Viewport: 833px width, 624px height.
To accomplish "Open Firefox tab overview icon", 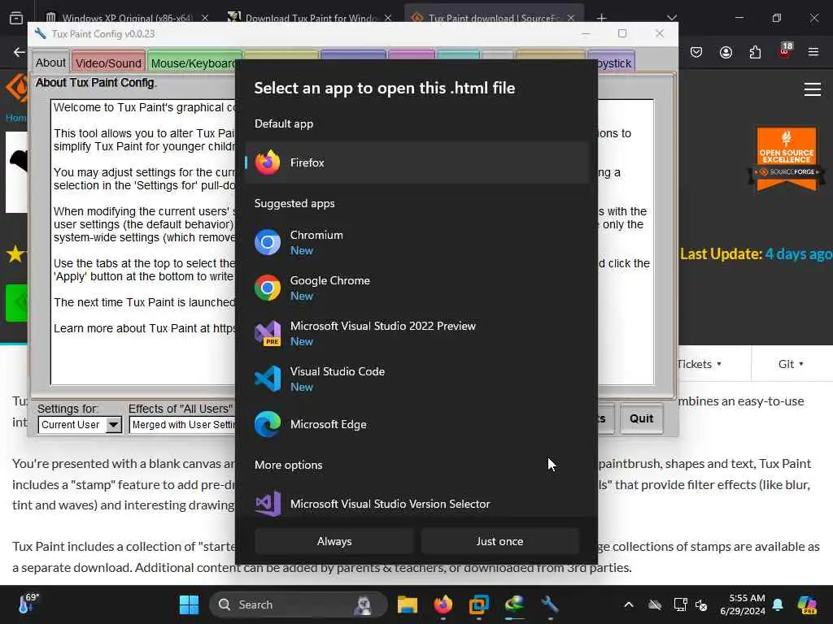I will [16, 18].
